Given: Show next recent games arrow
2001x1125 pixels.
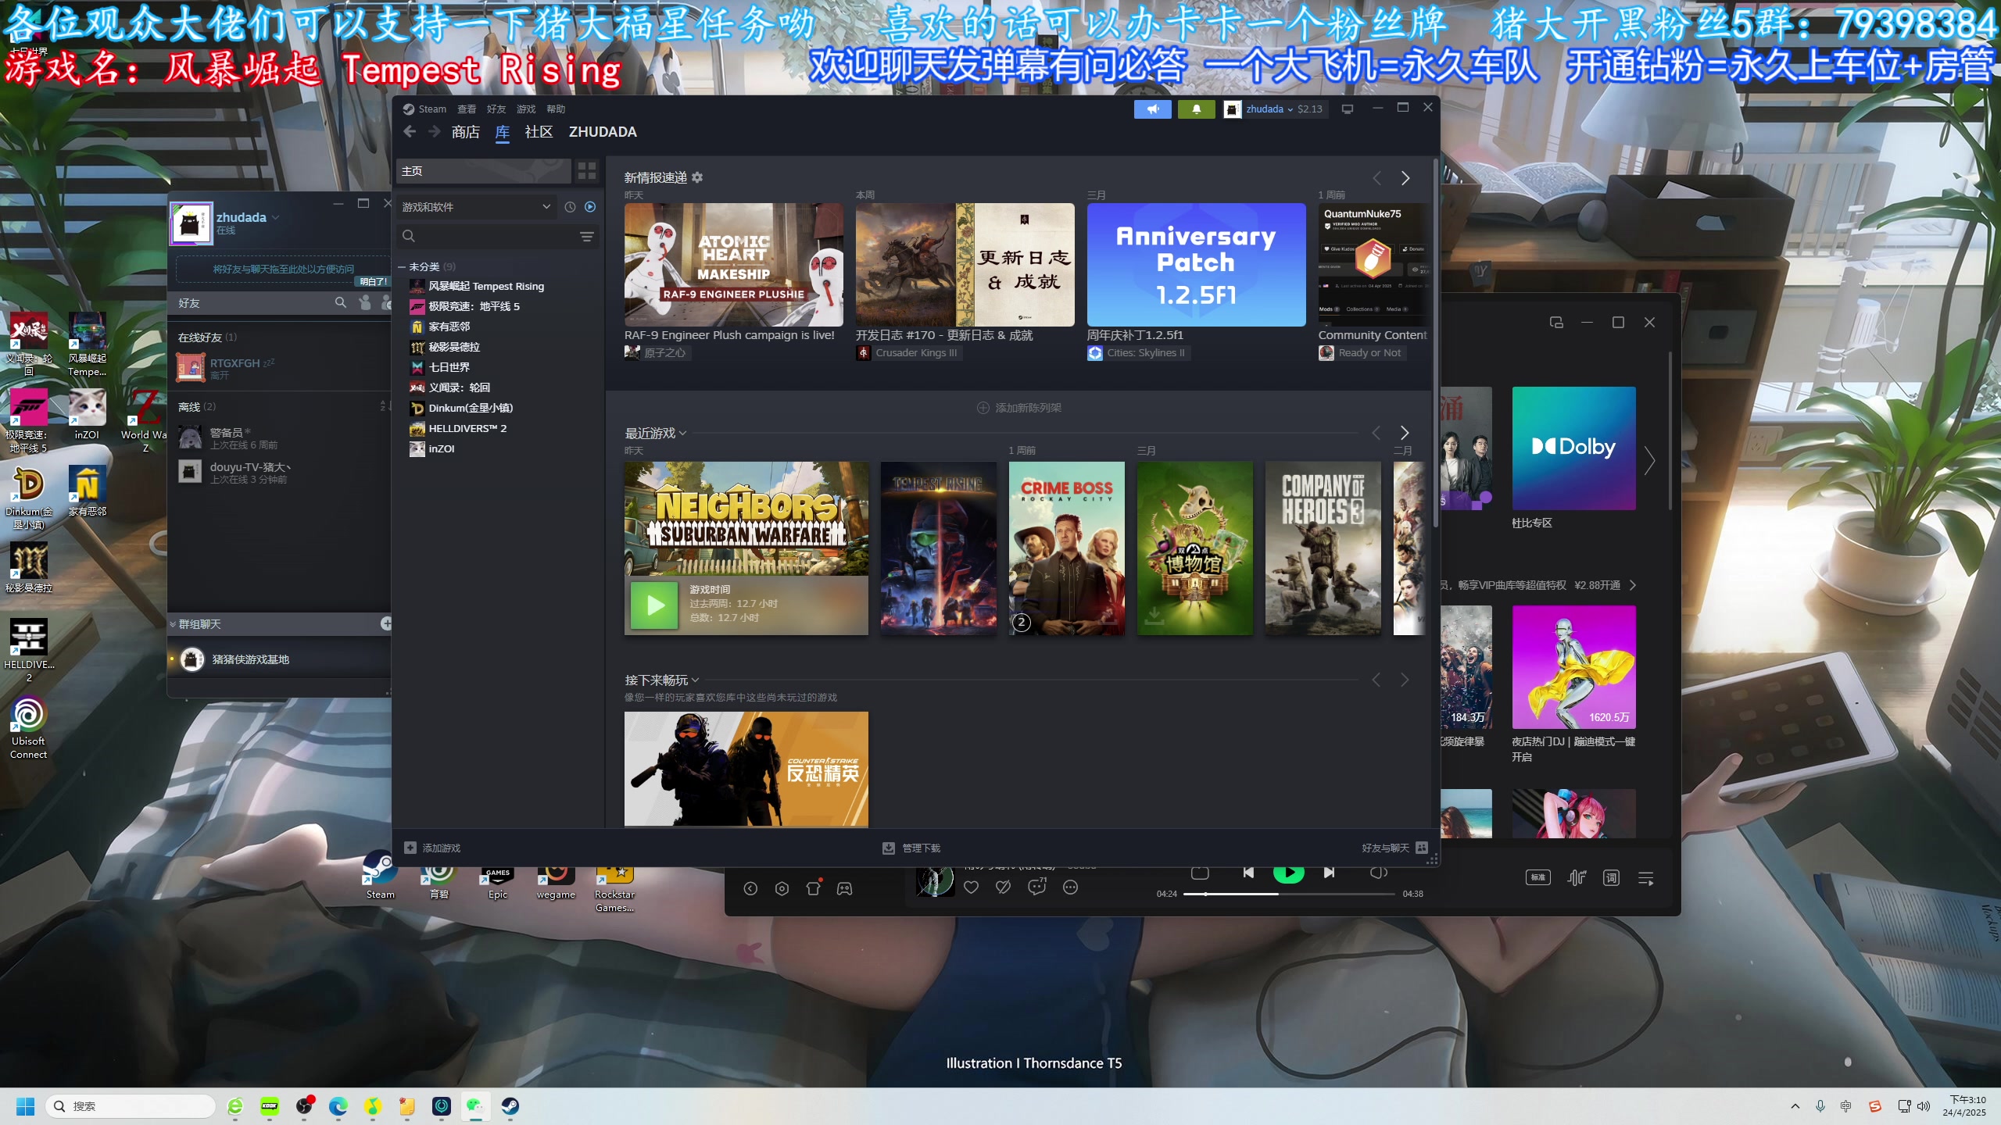Looking at the screenshot, I should coord(1405,433).
